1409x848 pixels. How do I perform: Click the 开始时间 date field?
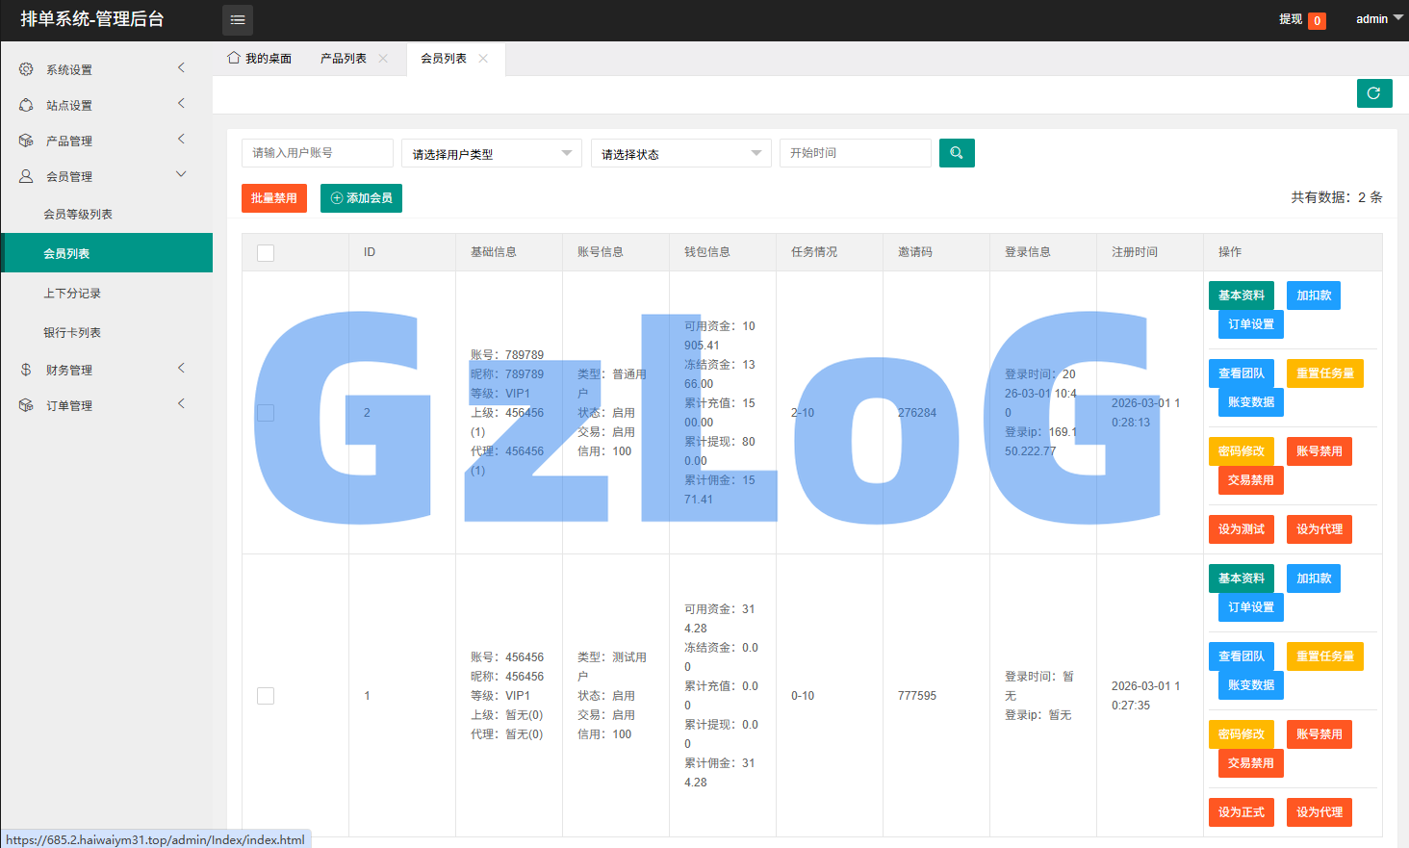pyautogui.click(x=855, y=153)
